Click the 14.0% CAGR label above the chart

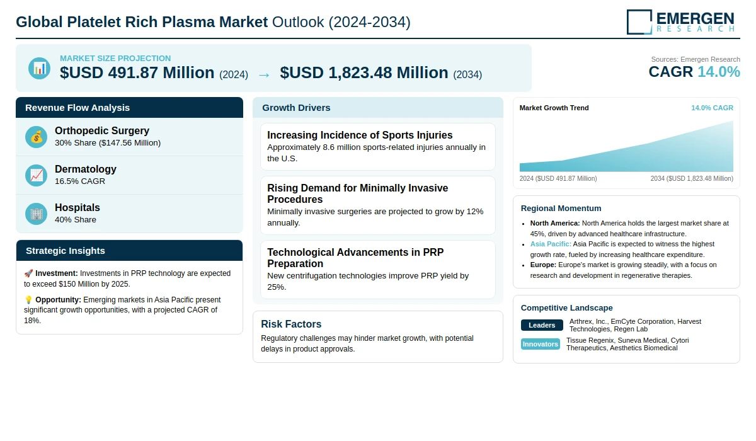click(x=712, y=108)
